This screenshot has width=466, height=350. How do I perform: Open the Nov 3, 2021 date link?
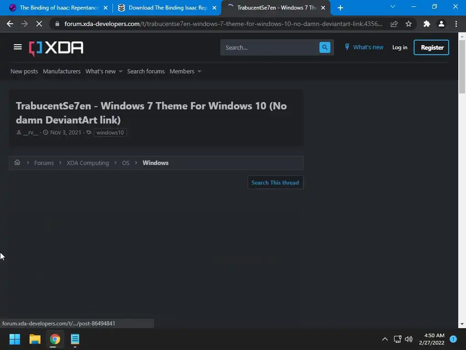click(66, 133)
